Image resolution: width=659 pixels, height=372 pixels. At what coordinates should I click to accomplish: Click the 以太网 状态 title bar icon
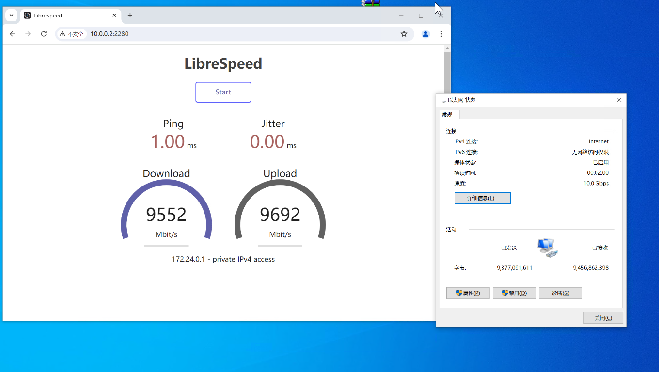pos(444,100)
